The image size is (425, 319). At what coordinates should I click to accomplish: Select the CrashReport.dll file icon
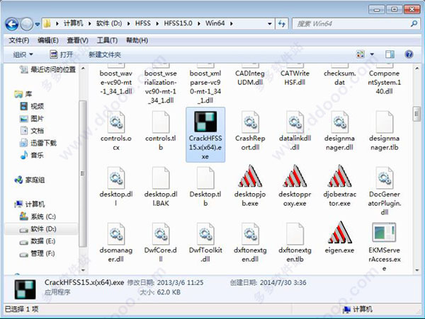[x=250, y=122]
